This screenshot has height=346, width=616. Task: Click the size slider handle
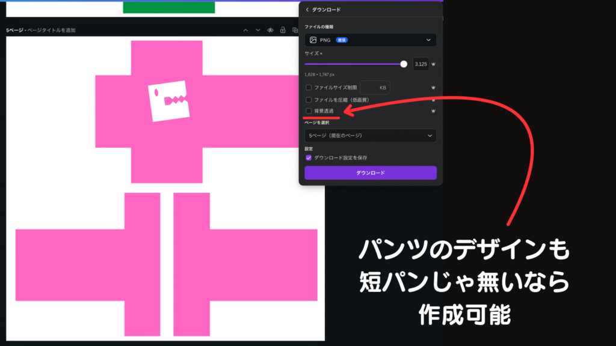(404, 64)
